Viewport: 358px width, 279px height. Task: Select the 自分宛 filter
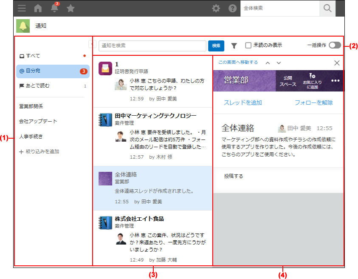[53, 71]
